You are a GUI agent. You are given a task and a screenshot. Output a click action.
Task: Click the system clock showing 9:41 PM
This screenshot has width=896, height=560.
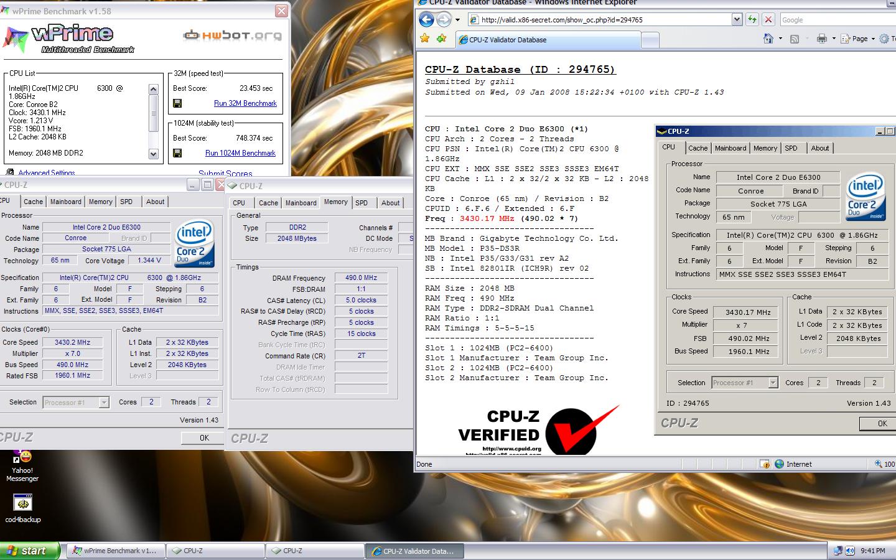pos(873,551)
